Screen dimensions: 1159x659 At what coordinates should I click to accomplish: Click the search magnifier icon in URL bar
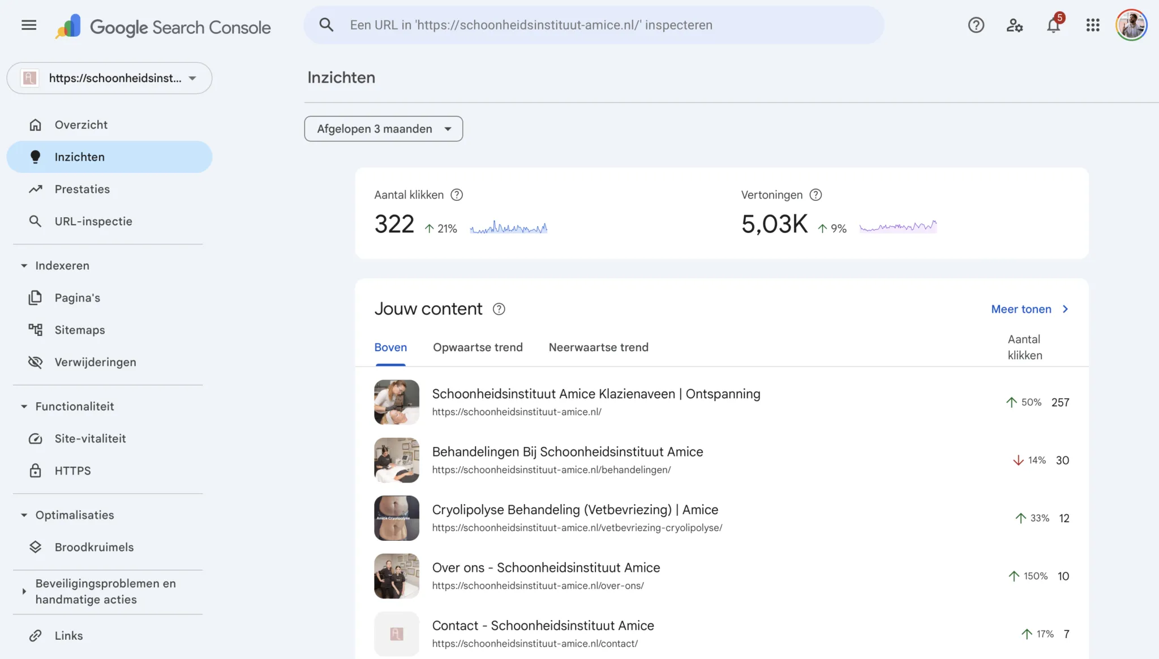tap(326, 25)
